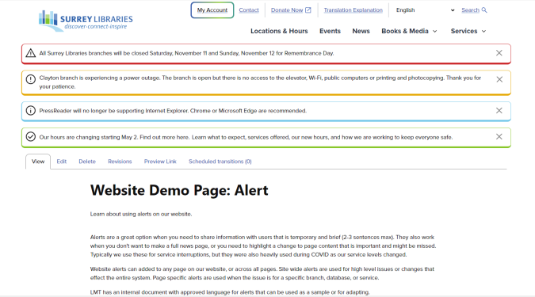Click the Donate Now link
The width and height of the screenshot is (535, 297).
coord(287,10)
